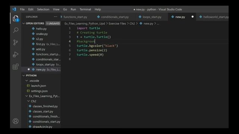Switch to the conditionals_start.py tab
Screen dimensions: 239x134
click(115, 17)
